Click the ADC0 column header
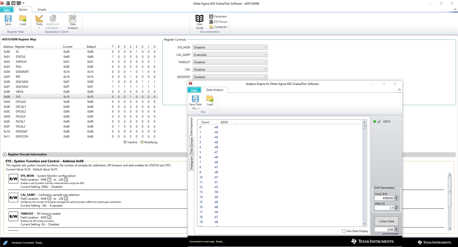 click(224, 122)
